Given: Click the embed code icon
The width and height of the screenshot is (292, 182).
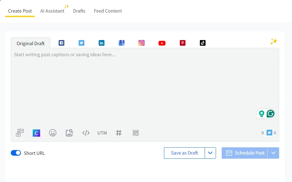Looking at the screenshot, I should tap(86, 133).
